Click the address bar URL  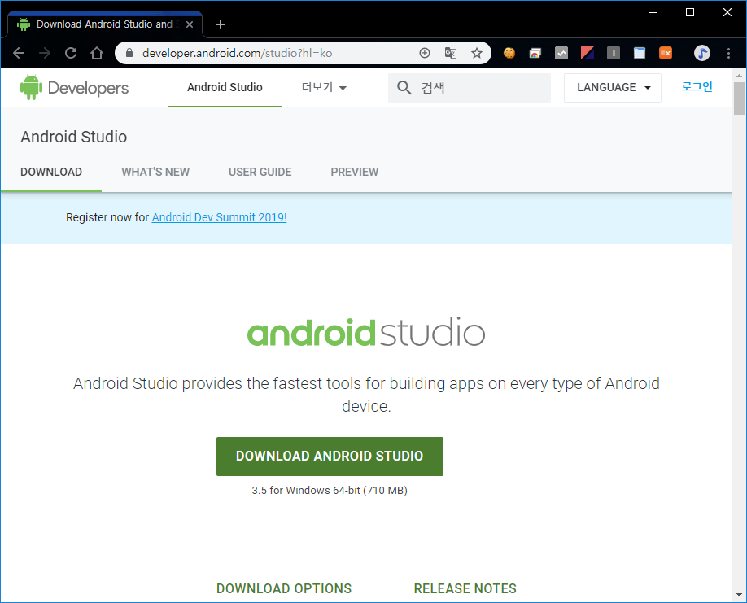[x=238, y=53]
